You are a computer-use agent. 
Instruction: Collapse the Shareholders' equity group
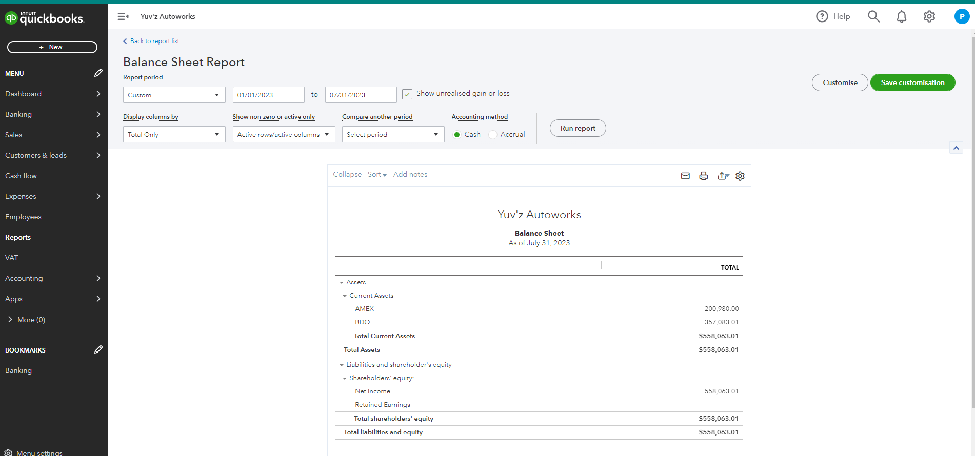[x=345, y=379]
